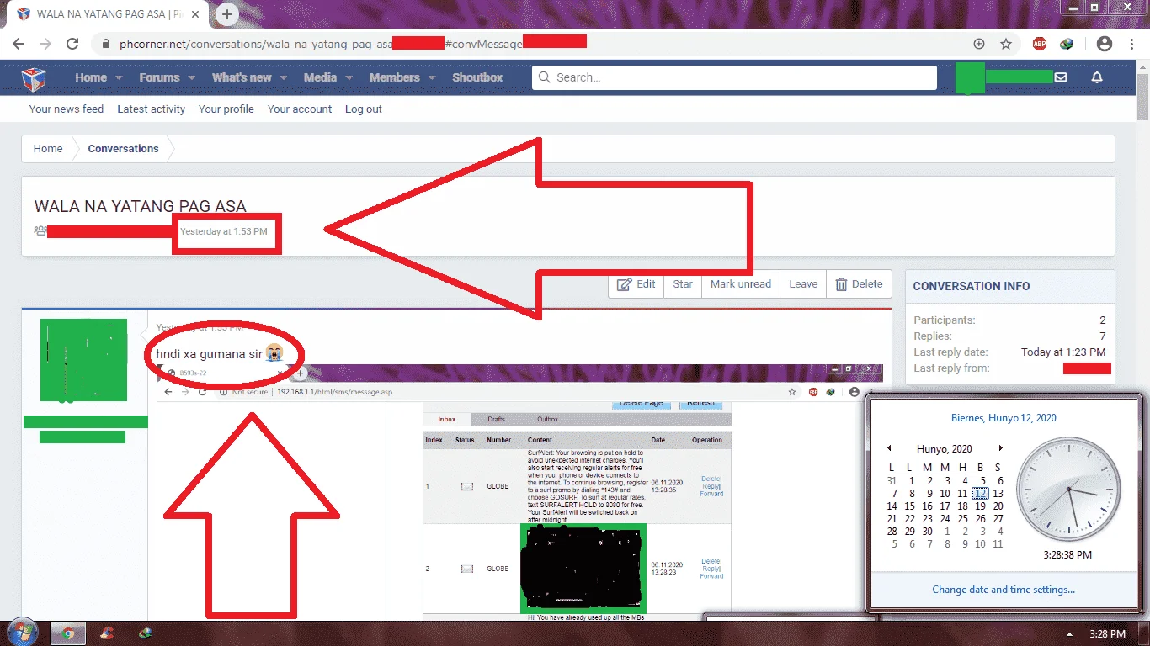Open a new browser tab

click(227, 14)
